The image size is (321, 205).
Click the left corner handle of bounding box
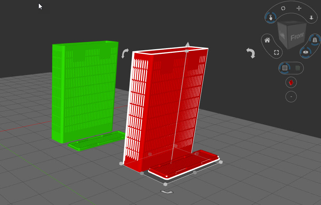pyautogui.click(x=121, y=163)
